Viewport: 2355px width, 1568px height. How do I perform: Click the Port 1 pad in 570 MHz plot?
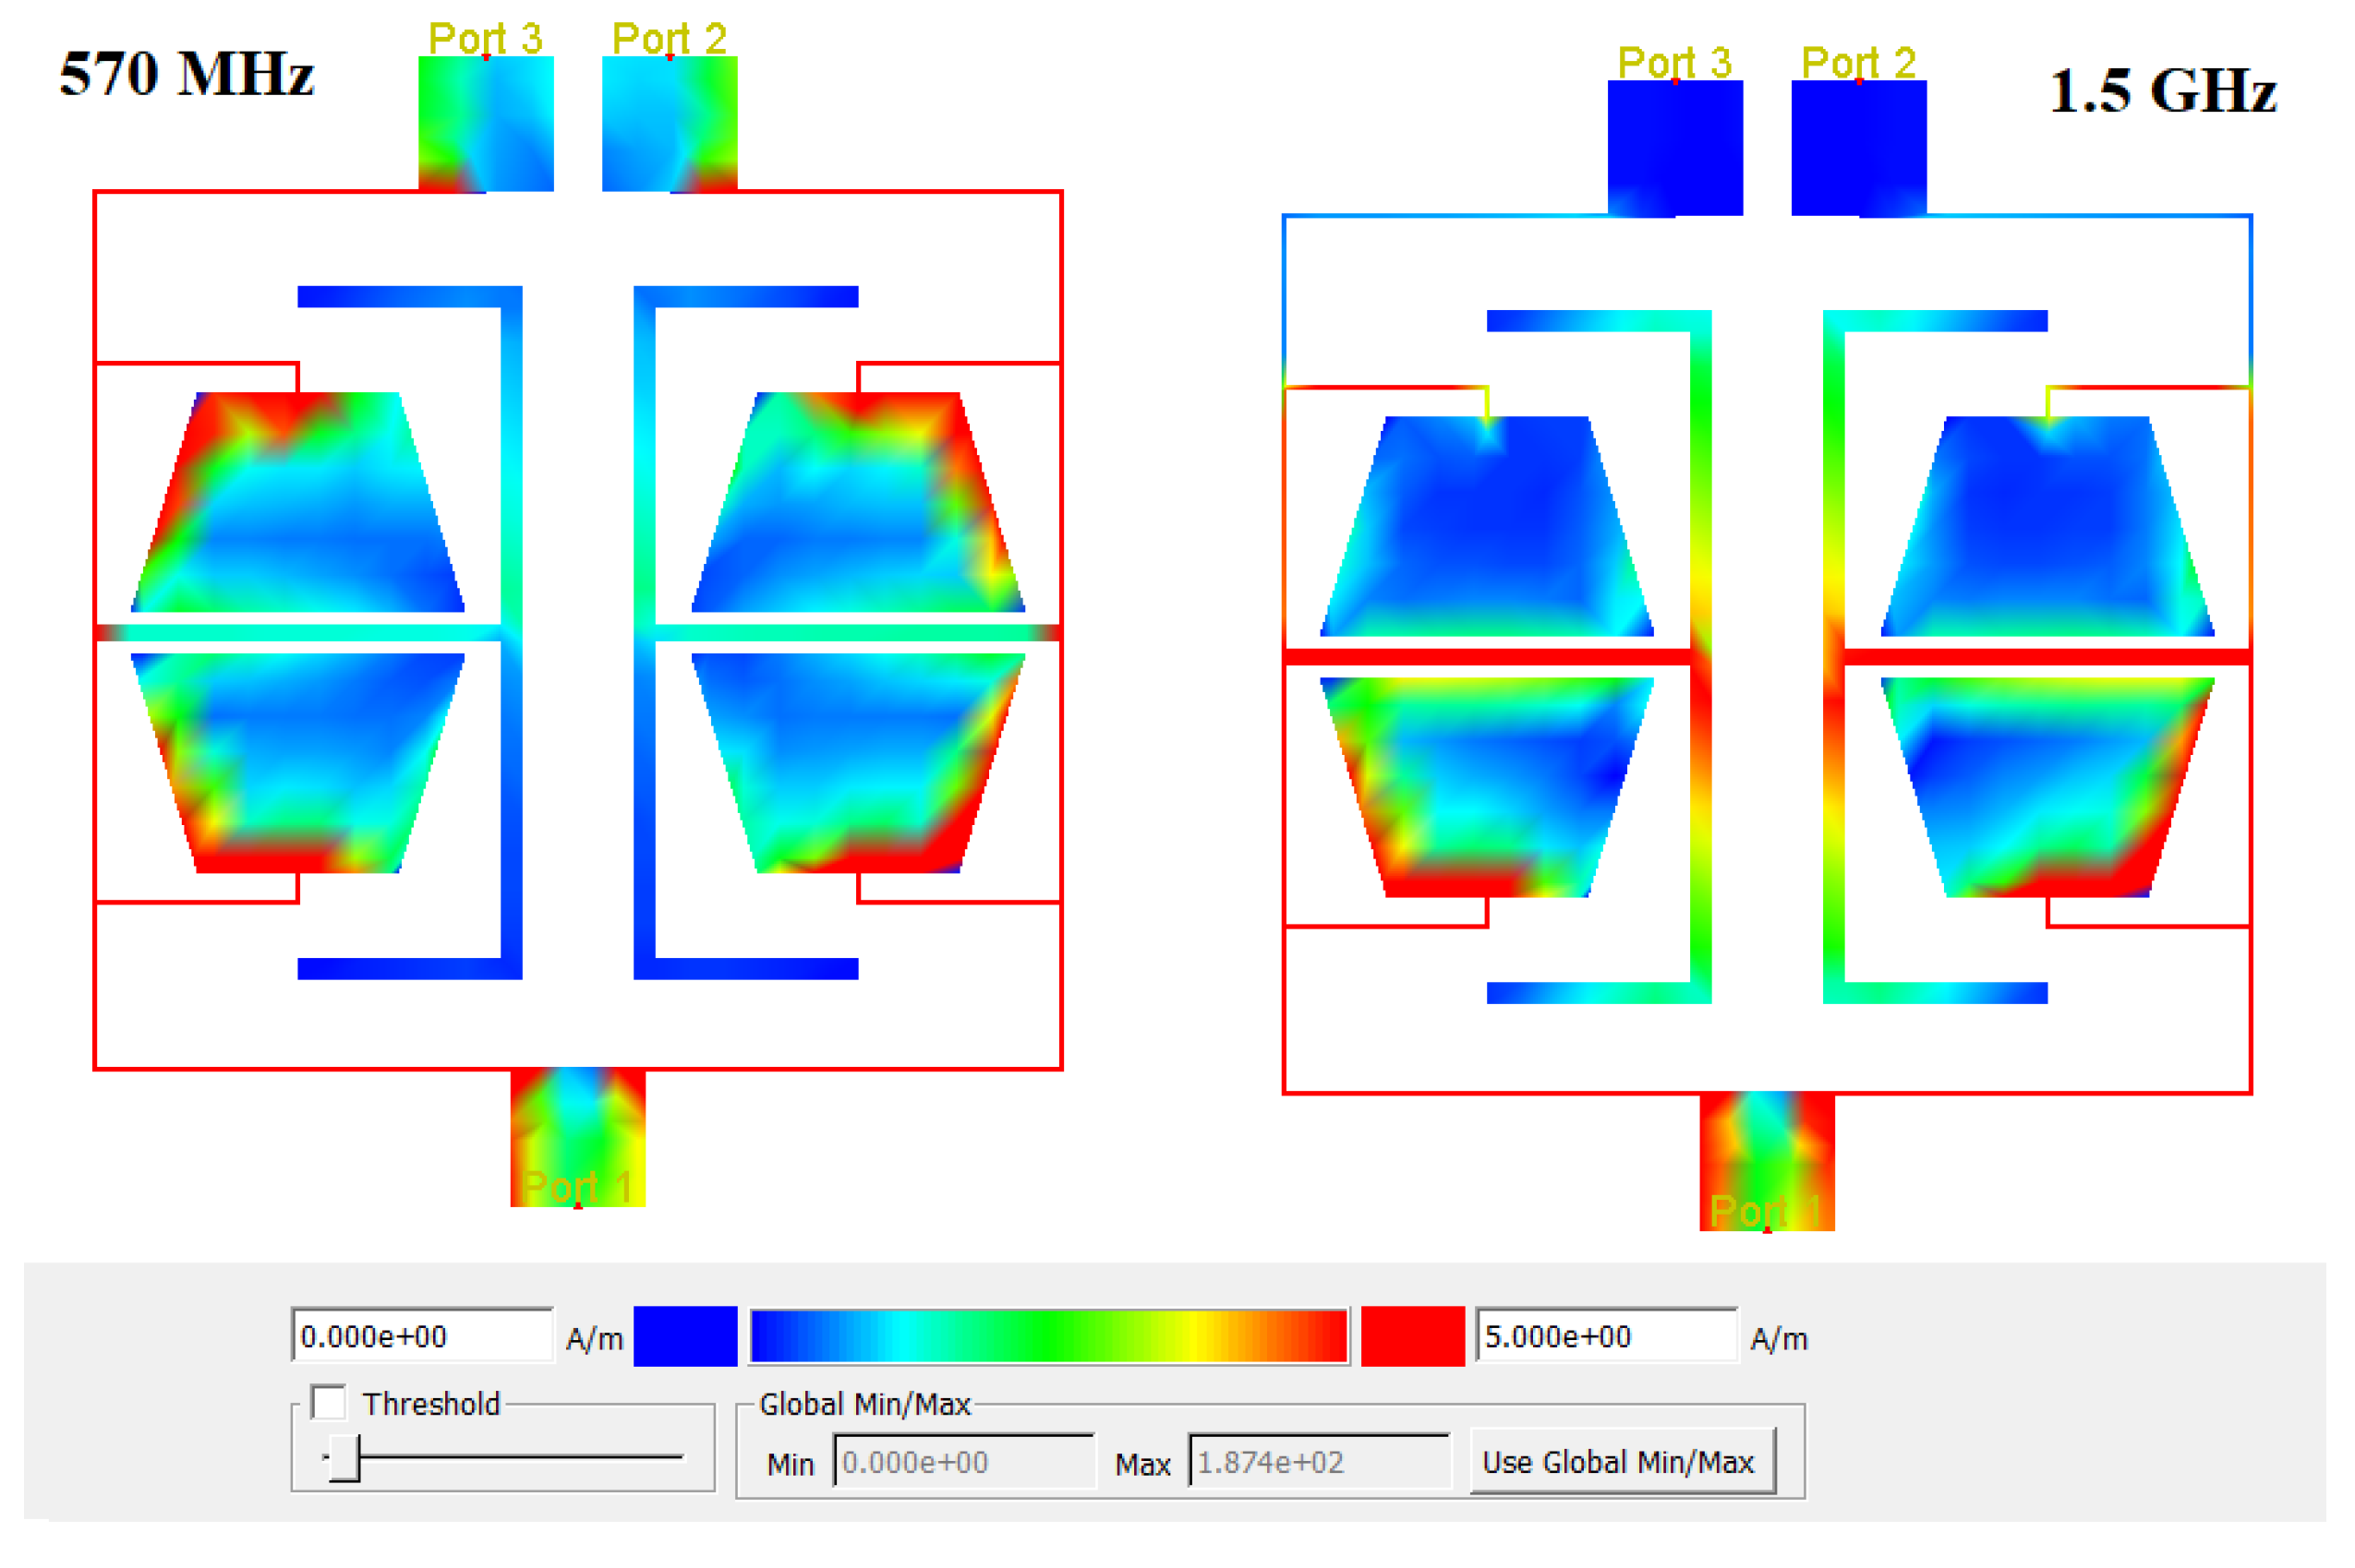click(577, 1137)
